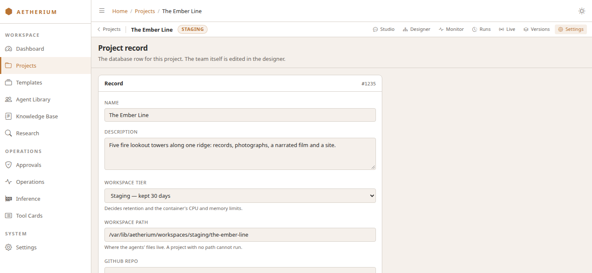Open Dashboard in the sidebar
Viewport: 592px width, 273px height.
[45, 49]
